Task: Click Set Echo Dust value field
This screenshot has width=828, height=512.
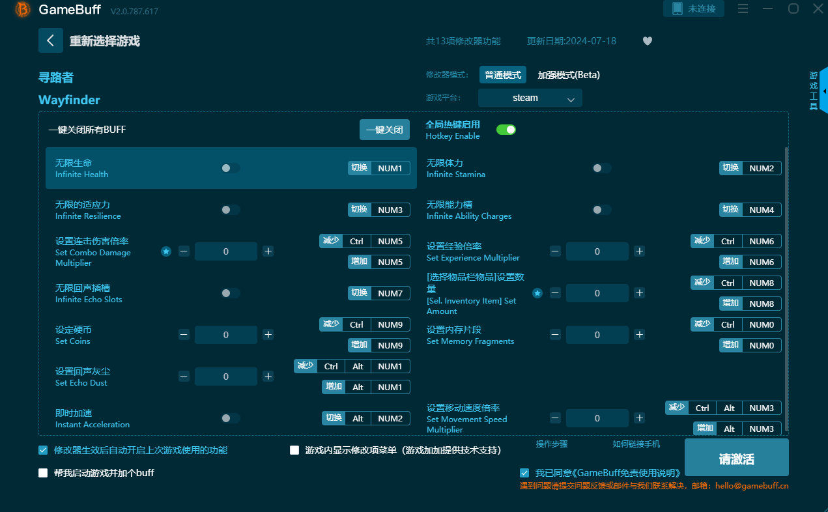Action: click(x=226, y=377)
